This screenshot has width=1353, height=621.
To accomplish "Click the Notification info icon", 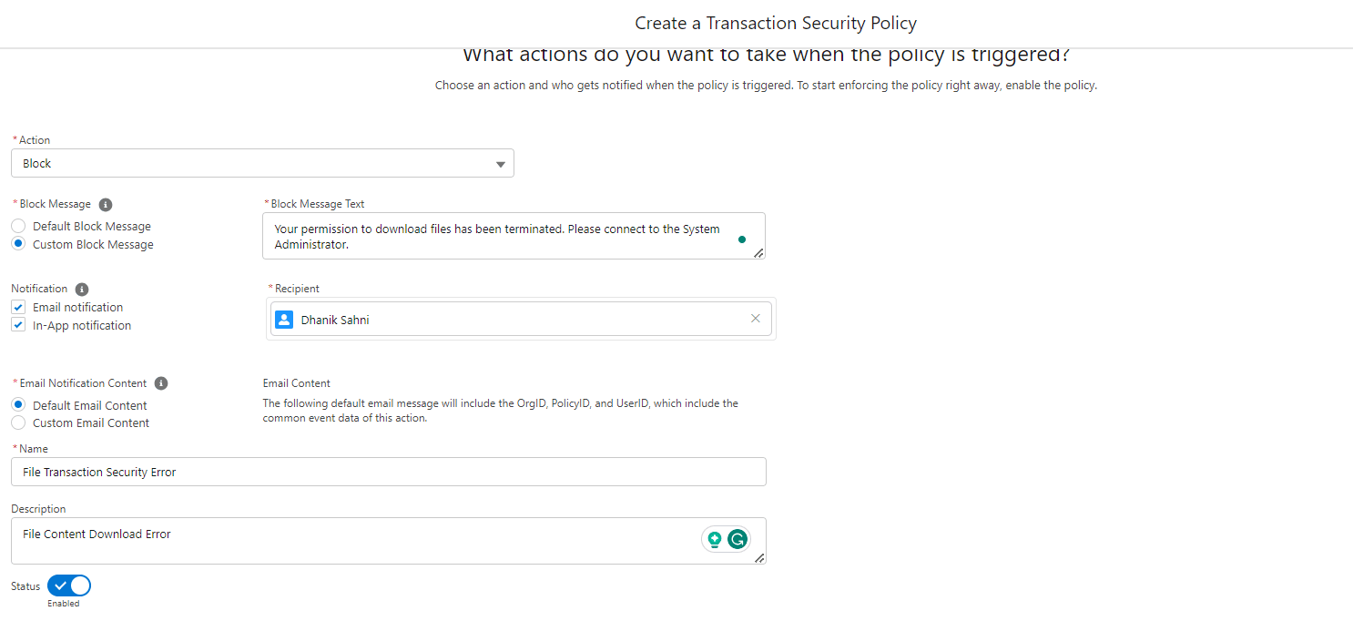I will [82, 289].
